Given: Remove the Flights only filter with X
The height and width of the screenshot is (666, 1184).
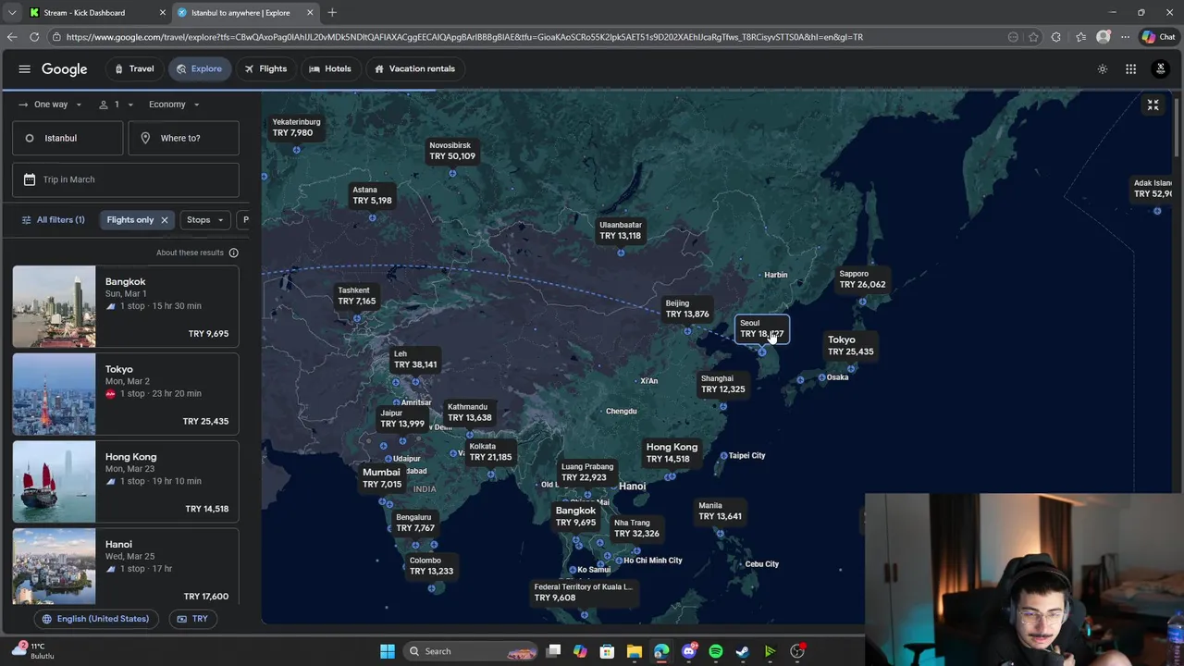Looking at the screenshot, I should (164, 220).
